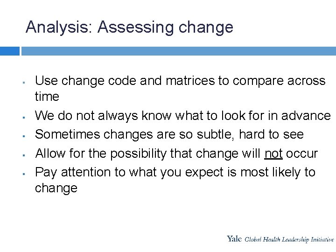336x252 pixels.
Task: Click the underlined word 'not'
Action: click(273, 154)
